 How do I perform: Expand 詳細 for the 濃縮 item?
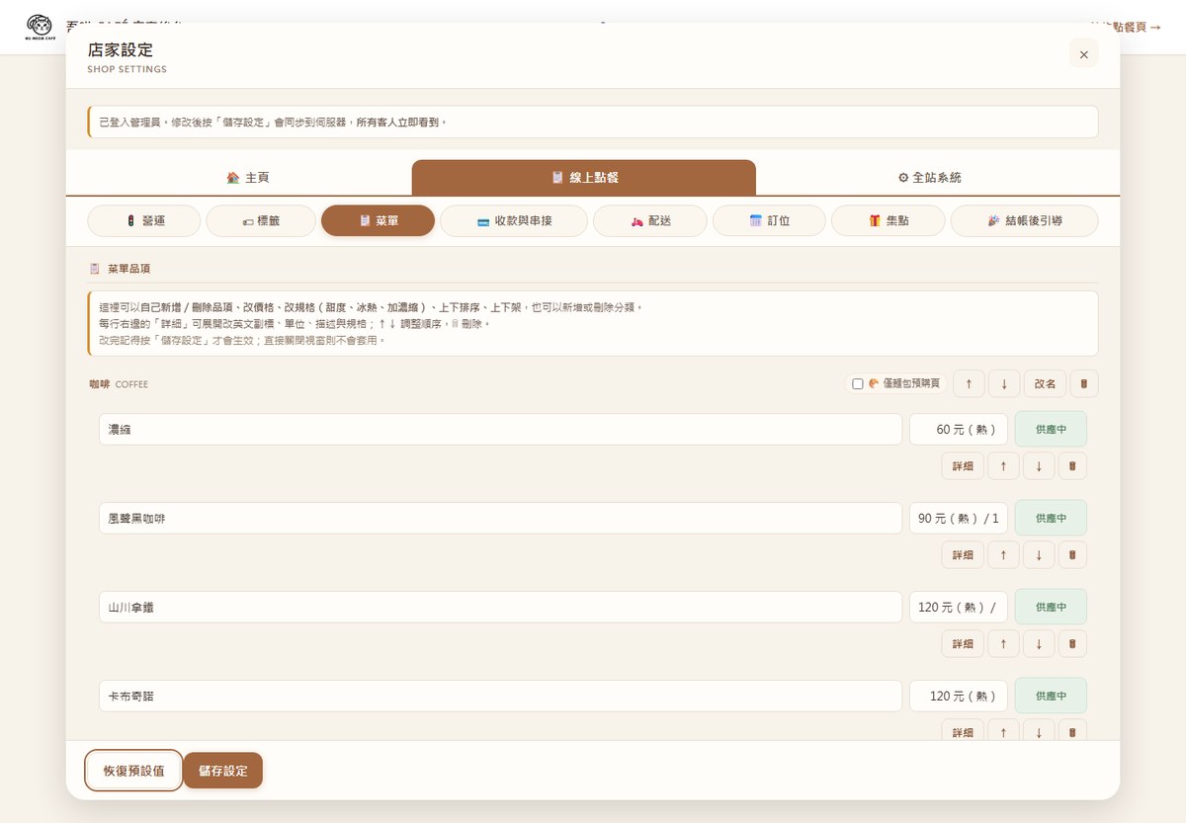coord(963,466)
